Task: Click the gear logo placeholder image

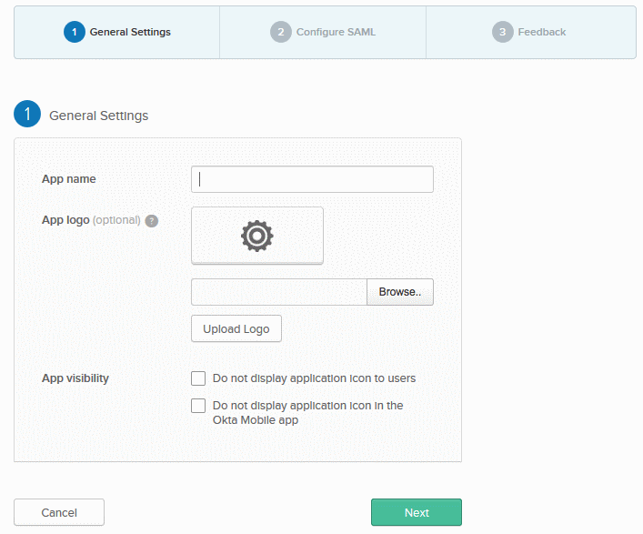Action: (x=257, y=236)
